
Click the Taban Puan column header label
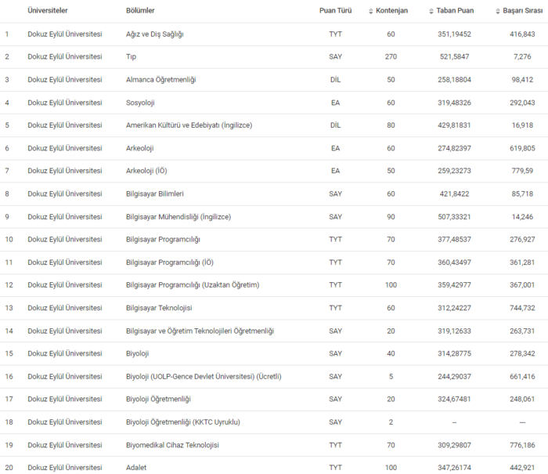455,10
